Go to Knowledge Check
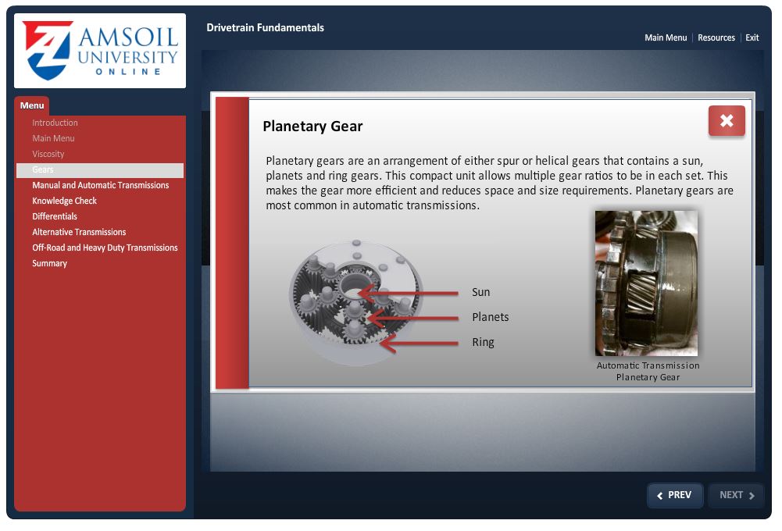 64,201
